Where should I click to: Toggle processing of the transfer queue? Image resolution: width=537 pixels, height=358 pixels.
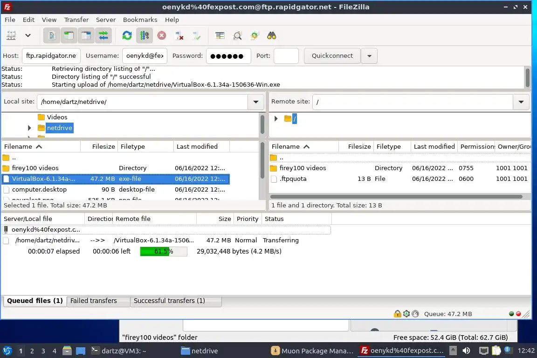[x=144, y=35]
